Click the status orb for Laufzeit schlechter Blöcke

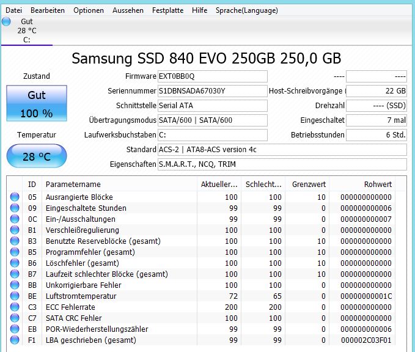(15, 274)
